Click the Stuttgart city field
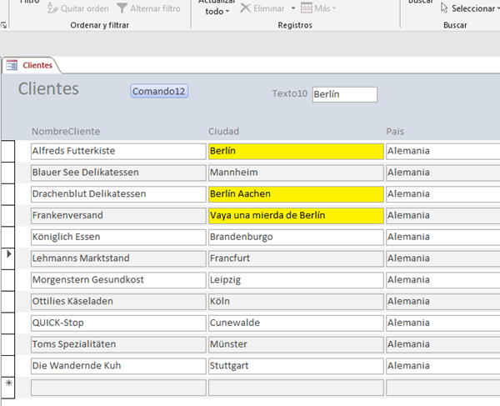This screenshot has width=500, height=406. click(x=295, y=365)
